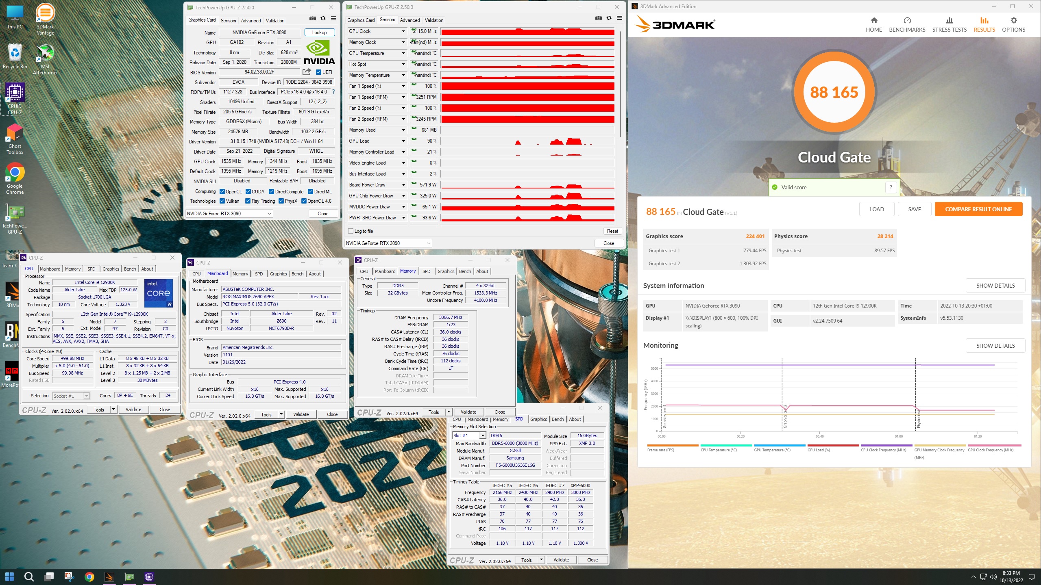Viewport: 1041px width, 585px height.
Task: Switch to Advanced tab in GPU-Z Graphics Card window
Action: pyautogui.click(x=251, y=21)
